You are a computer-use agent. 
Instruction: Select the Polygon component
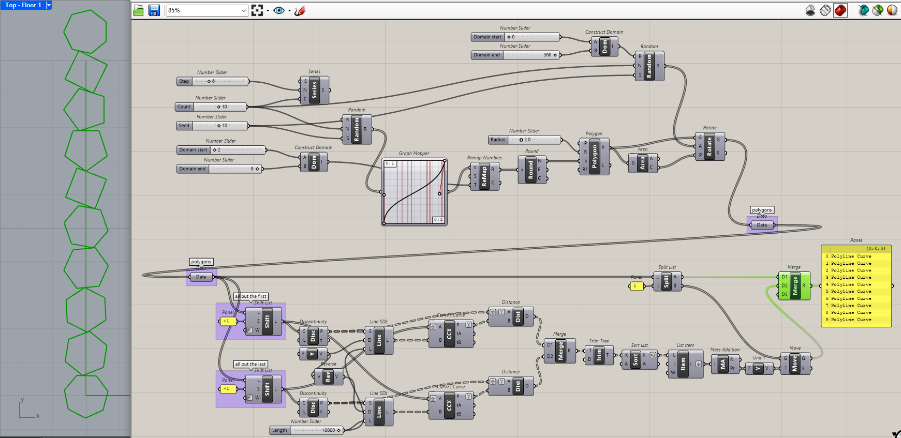pyautogui.click(x=594, y=156)
